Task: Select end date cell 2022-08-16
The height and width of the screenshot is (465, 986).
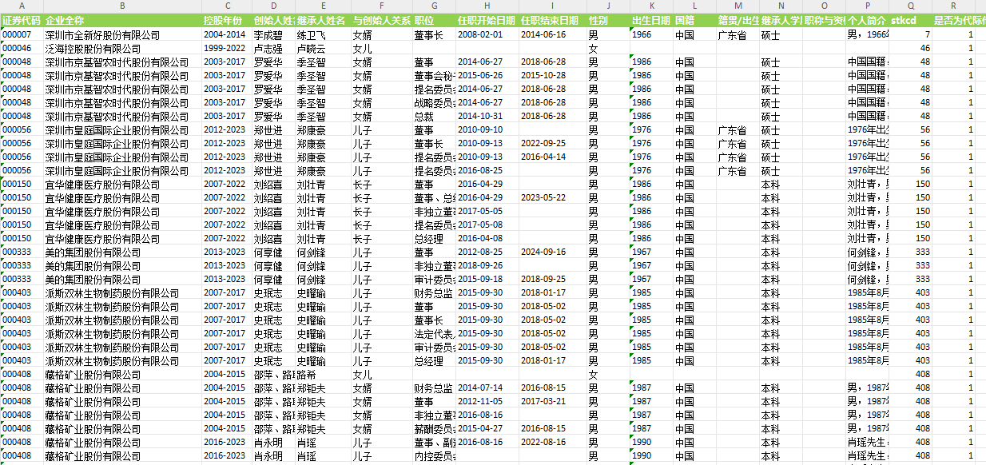Action: tap(552, 443)
